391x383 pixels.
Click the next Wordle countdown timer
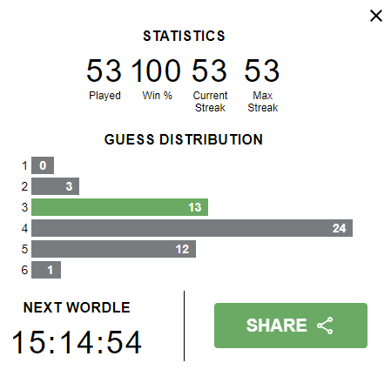77,343
